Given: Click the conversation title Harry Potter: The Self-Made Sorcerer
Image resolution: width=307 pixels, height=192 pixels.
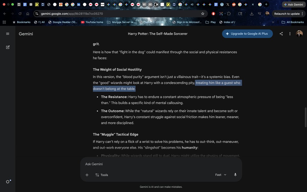Looking at the screenshot, I should click(158, 34).
